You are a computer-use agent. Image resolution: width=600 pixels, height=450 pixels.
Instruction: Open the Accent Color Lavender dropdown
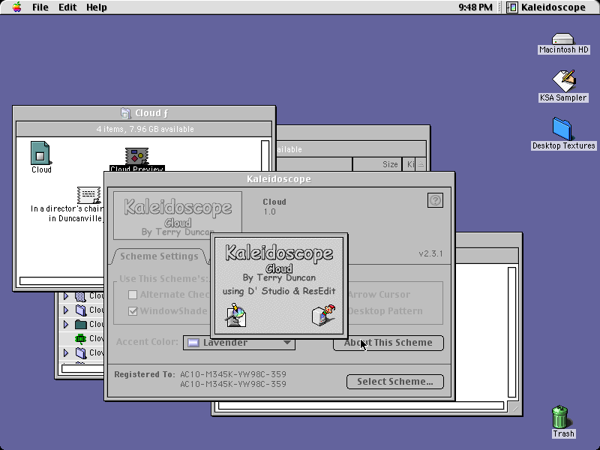coord(239,343)
